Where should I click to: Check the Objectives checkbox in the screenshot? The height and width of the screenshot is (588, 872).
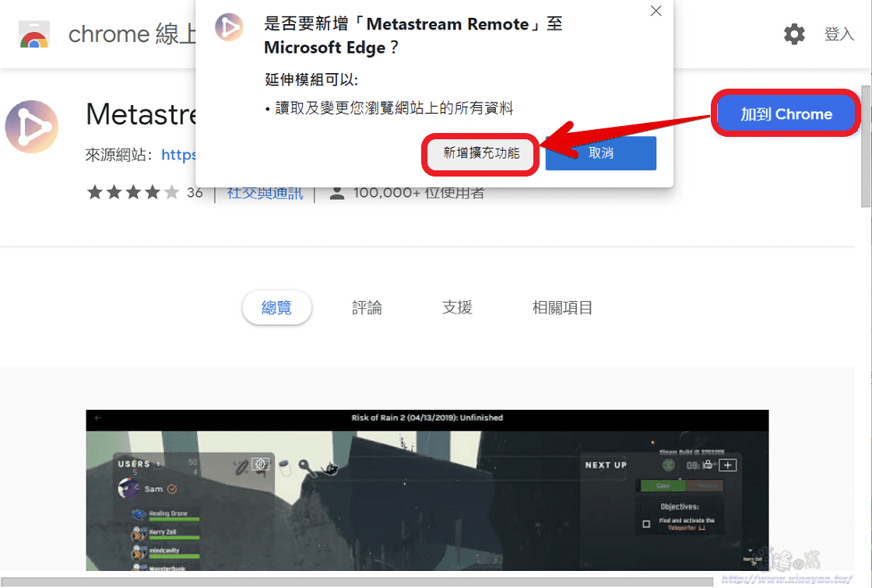646,523
